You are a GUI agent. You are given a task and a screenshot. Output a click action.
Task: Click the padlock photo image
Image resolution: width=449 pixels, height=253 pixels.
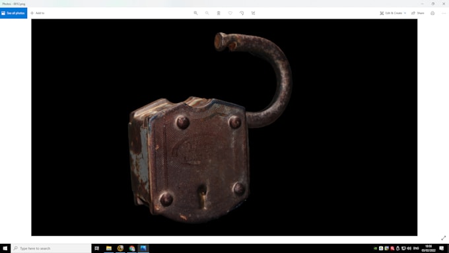click(x=224, y=127)
